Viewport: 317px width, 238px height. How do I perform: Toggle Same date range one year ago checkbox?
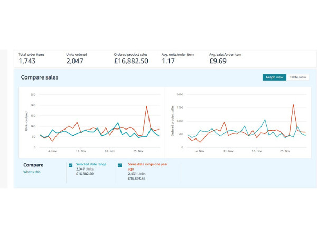(120, 165)
